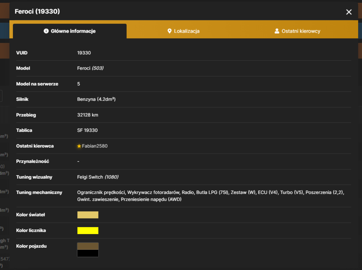The width and height of the screenshot is (362, 270).
Task: Click the Silnik label
Action: 22,99
